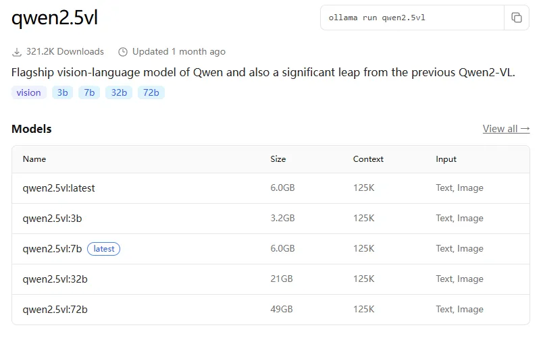Click the downloads count icon
541x342 pixels.
17,52
